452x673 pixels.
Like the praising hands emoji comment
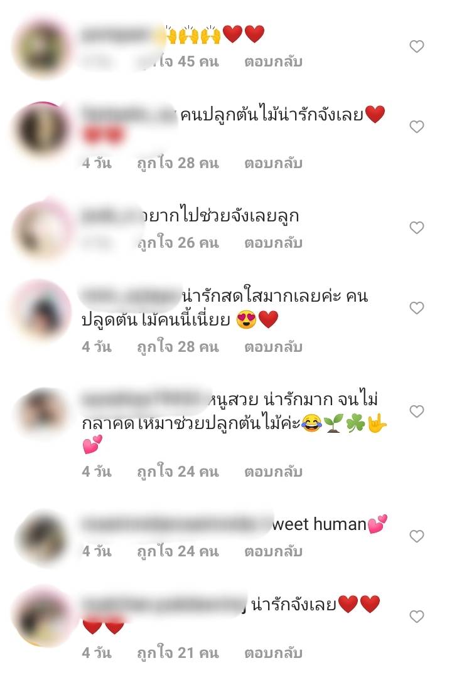[x=416, y=46]
